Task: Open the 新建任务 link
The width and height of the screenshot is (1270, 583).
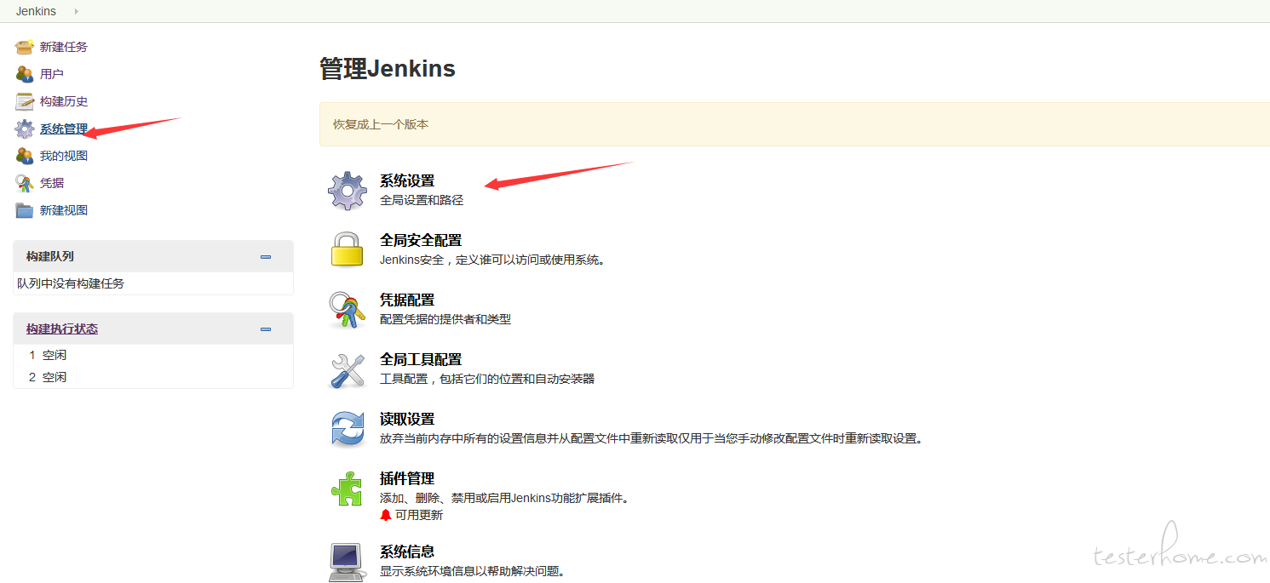Action: pyautogui.click(x=64, y=47)
